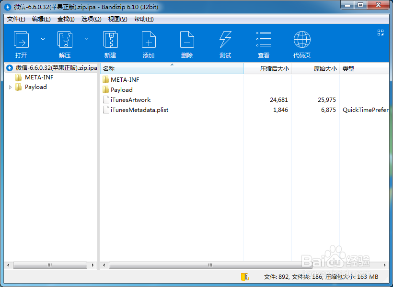Click the 打开 (Open) toolbar icon
The height and width of the screenshot is (287, 393).
point(21,39)
